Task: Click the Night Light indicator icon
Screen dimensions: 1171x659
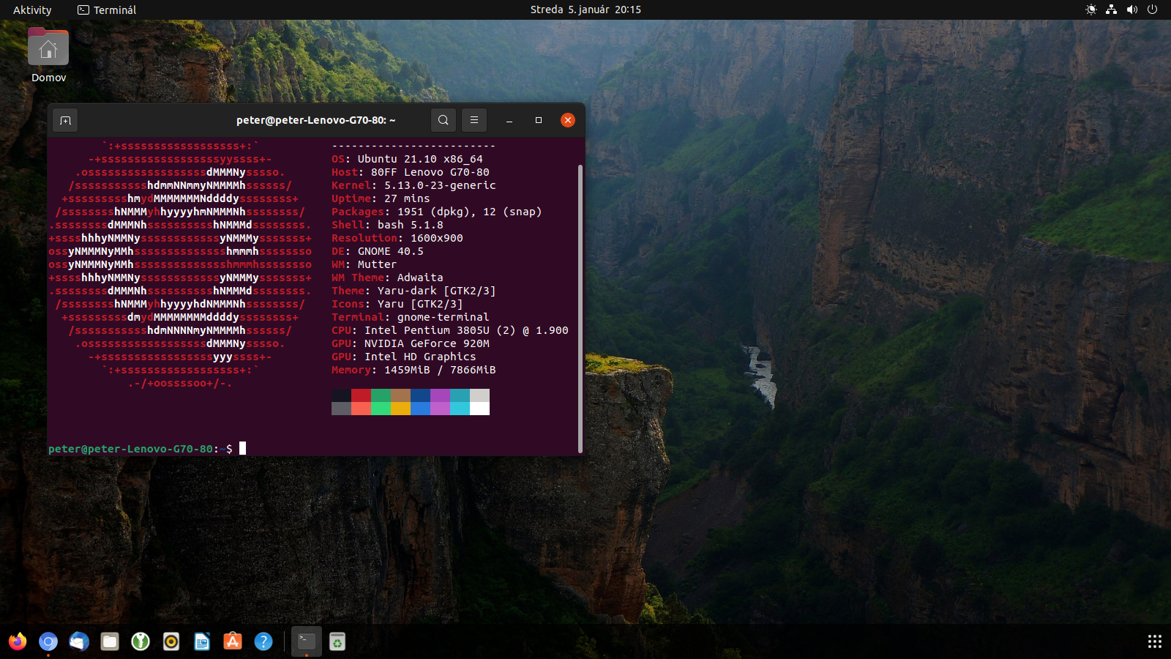Action: 1091,10
